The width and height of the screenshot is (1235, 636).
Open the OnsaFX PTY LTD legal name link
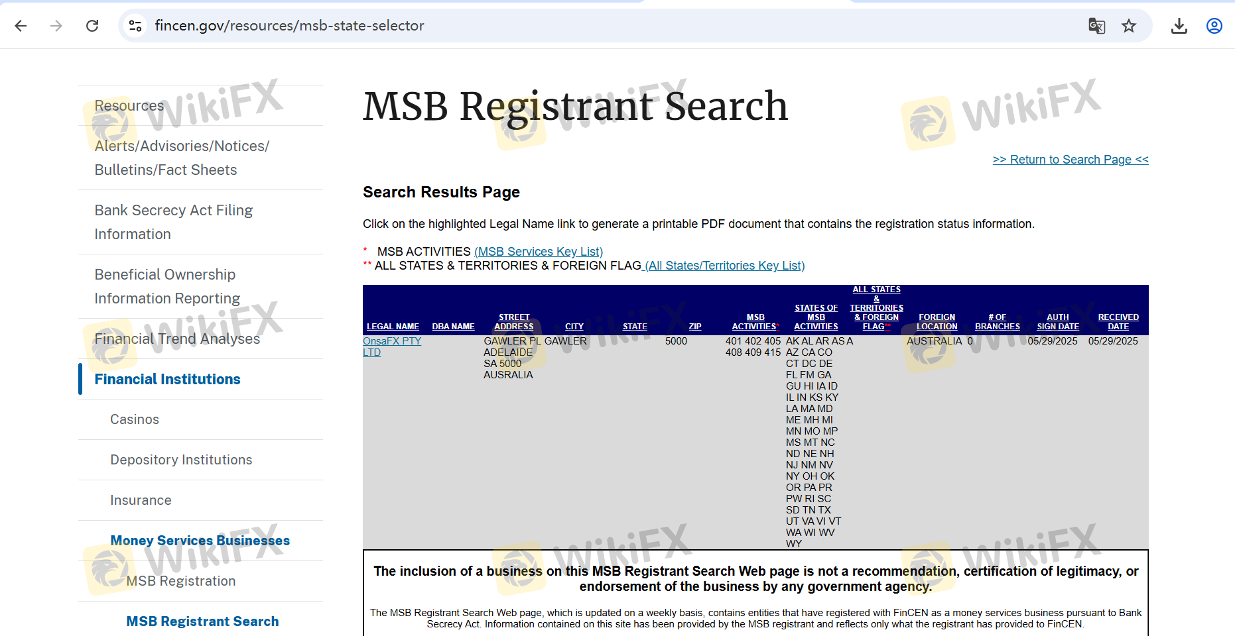(391, 341)
